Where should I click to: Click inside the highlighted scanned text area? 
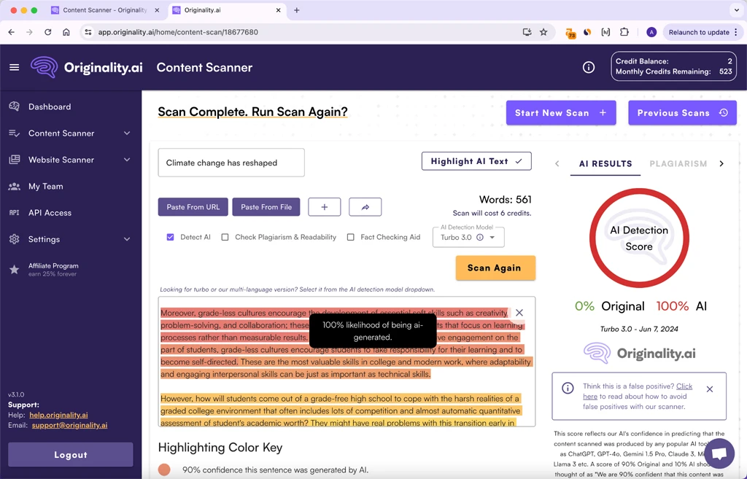tap(347, 362)
